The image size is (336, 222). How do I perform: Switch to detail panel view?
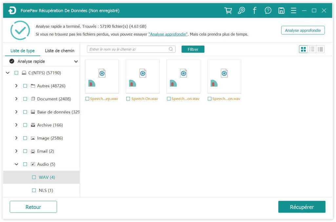coord(320,49)
